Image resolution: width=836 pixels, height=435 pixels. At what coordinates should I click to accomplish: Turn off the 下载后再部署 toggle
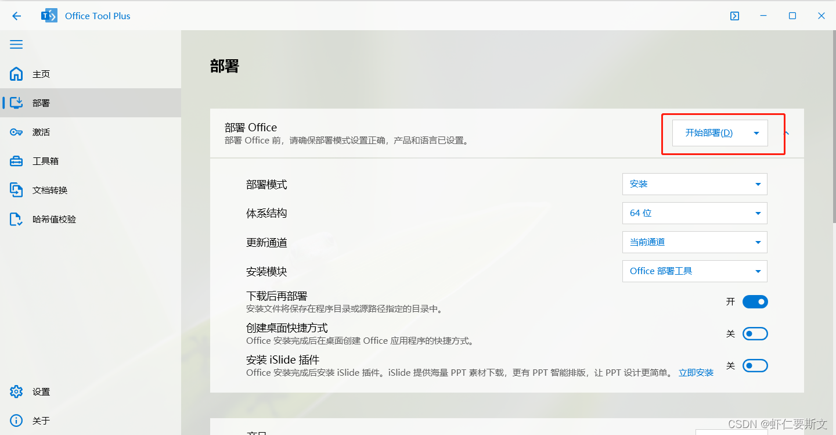[x=755, y=302]
